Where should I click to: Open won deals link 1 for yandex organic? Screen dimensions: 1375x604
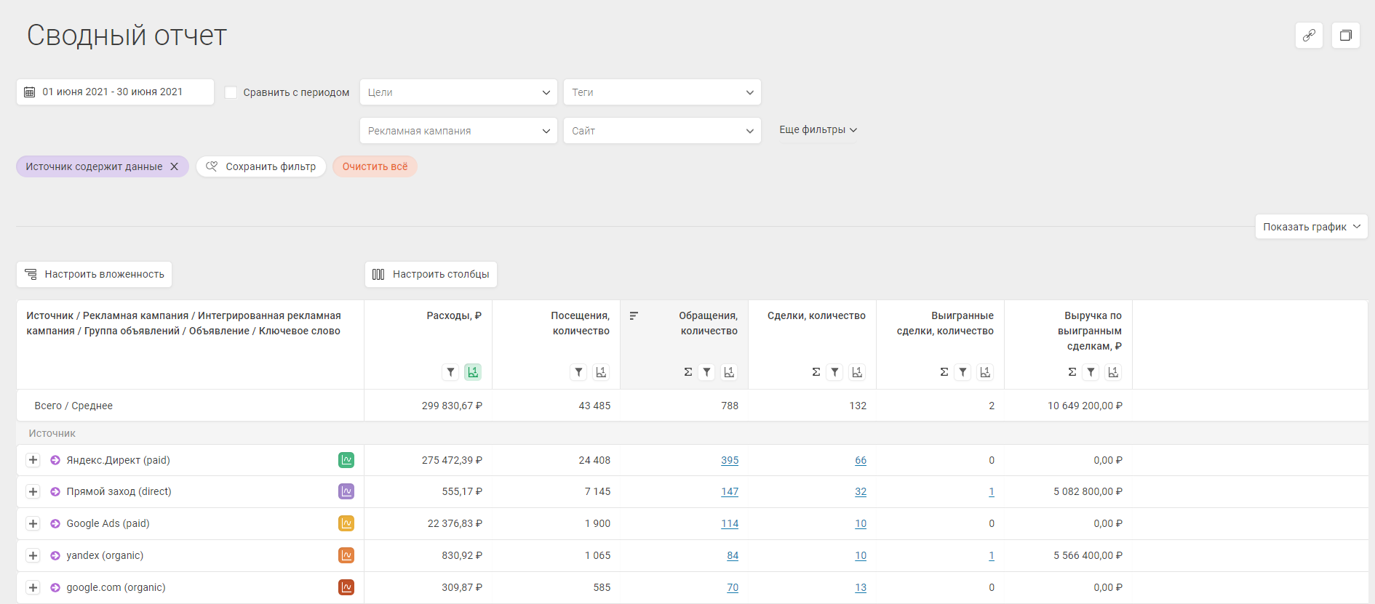(x=992, y=556)
